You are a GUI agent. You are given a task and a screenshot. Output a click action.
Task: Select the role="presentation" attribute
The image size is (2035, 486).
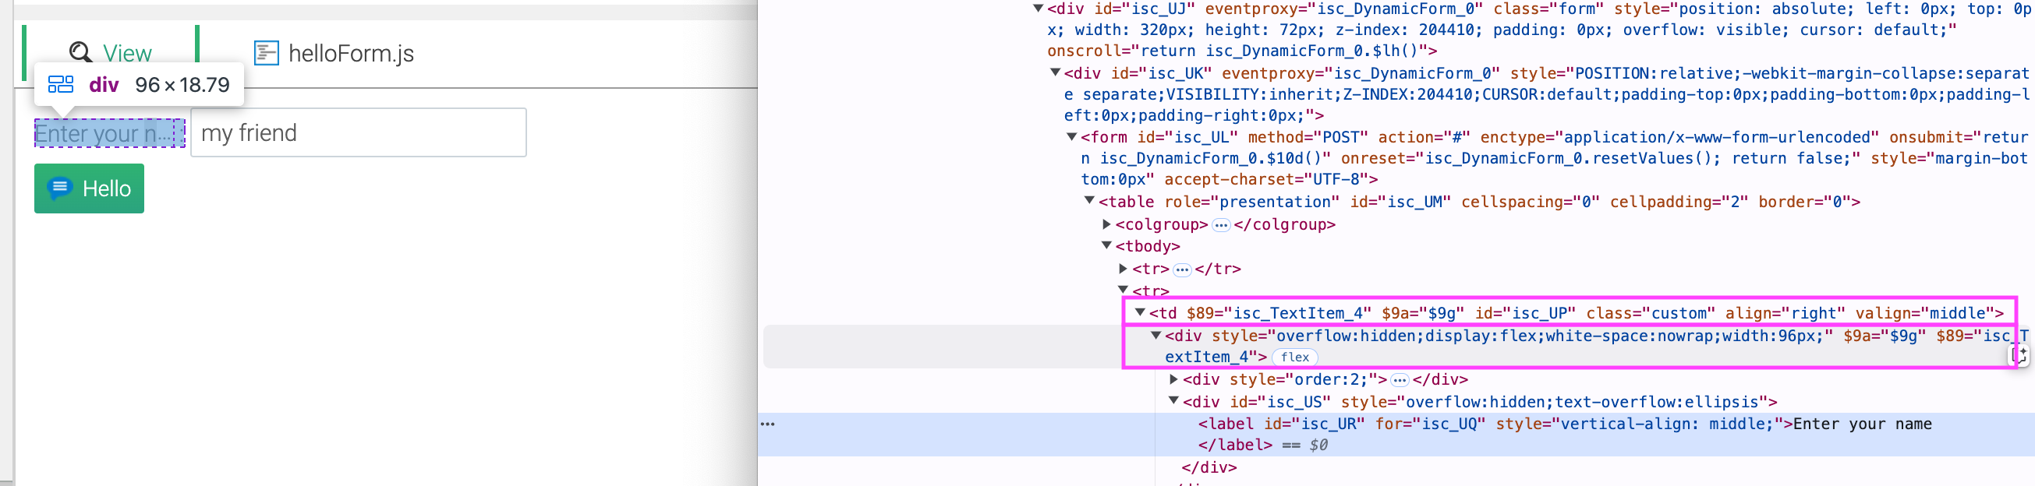1252,201
